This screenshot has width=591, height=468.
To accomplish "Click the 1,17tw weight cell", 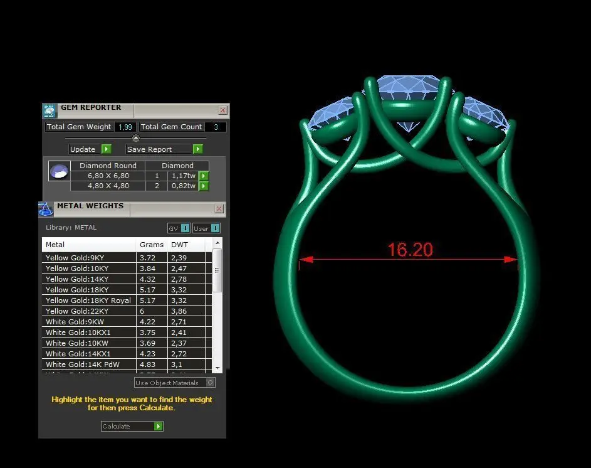I will tap(183, 176).
